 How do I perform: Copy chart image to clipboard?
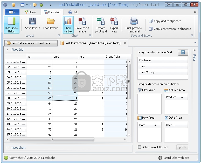click(x=170, y=29)
